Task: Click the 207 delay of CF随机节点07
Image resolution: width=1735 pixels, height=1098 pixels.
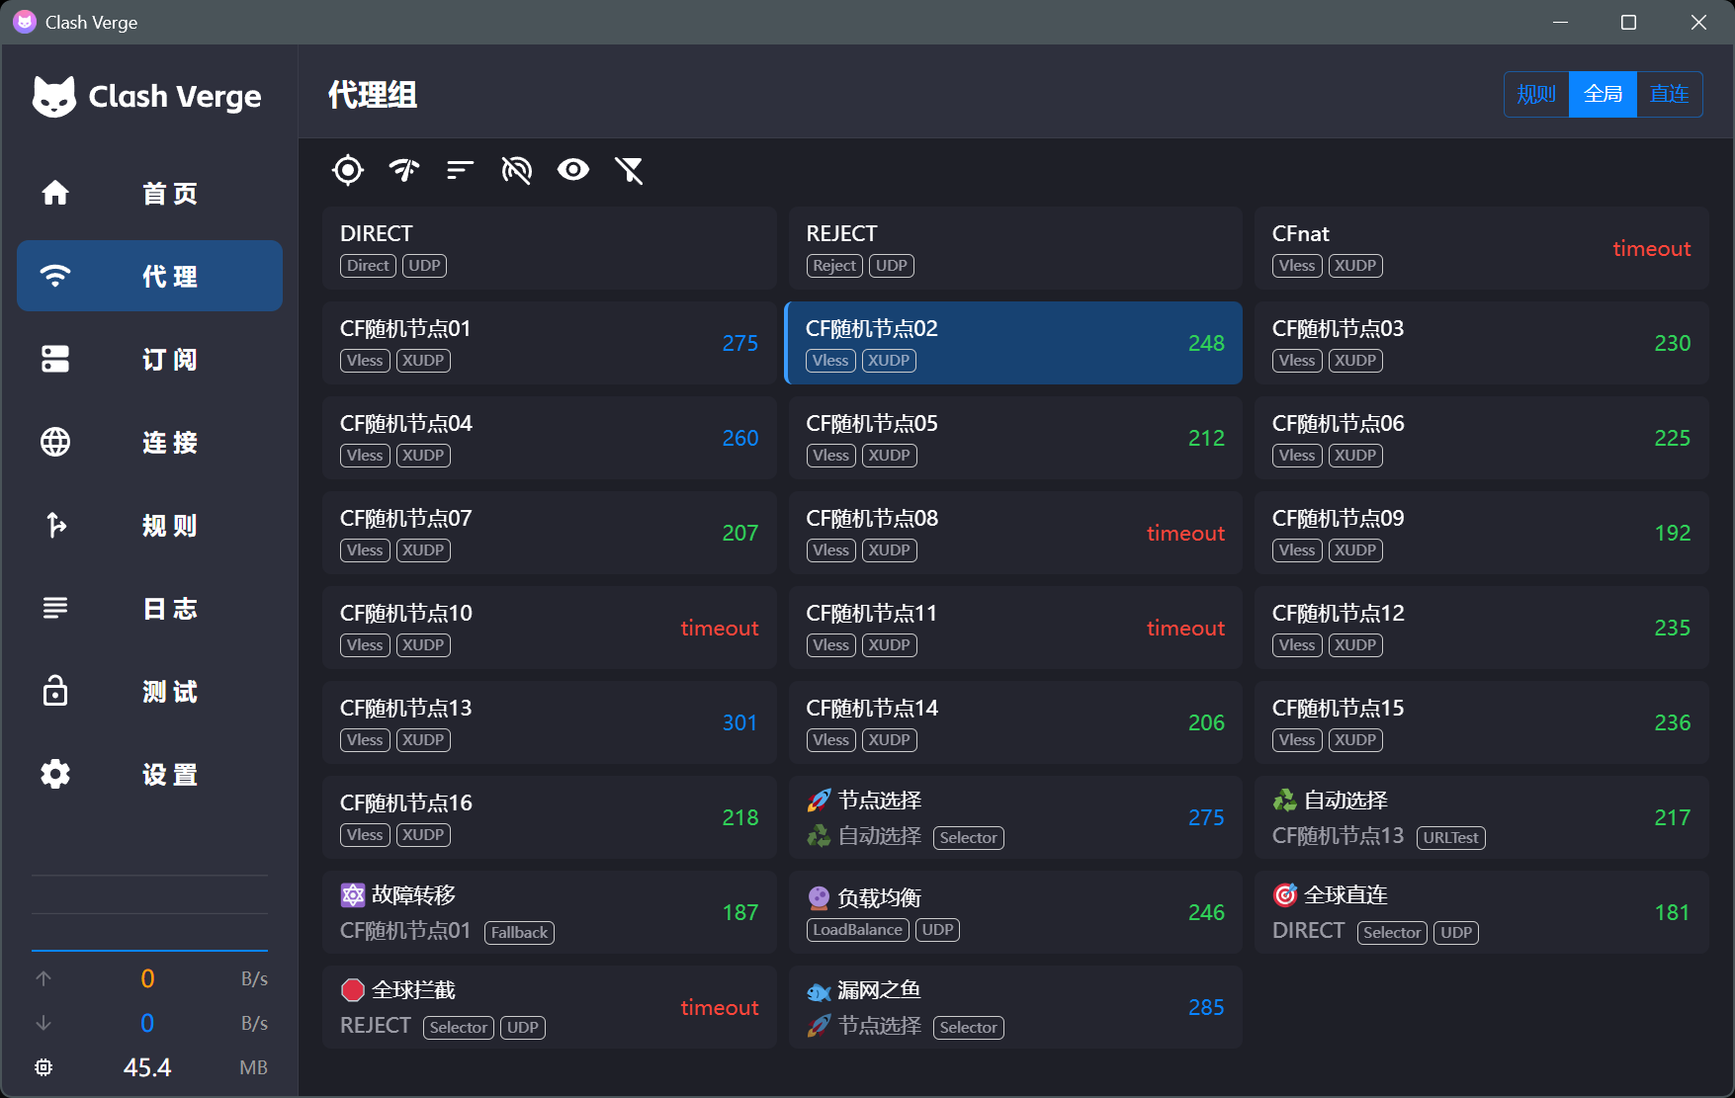Action: [x=739, y=533]
